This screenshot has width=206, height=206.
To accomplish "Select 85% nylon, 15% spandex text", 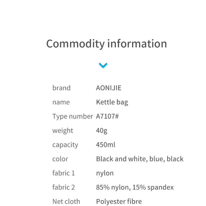I will tap(135, 187).
